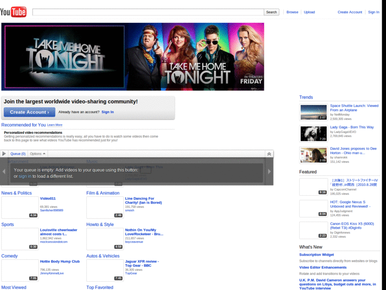Open the Top Favorited section link
Viewport: 386px width, 290px height.
(x=100, y=288)
